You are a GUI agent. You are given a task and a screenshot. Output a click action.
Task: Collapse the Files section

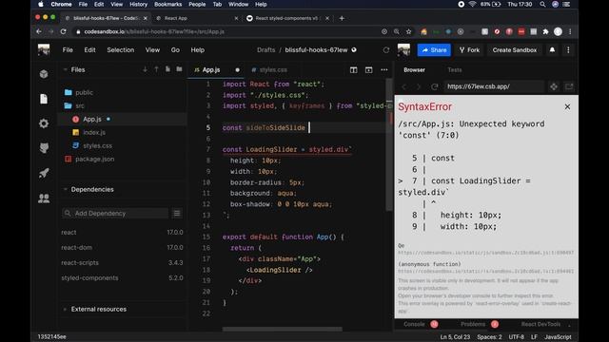point(66,69)
